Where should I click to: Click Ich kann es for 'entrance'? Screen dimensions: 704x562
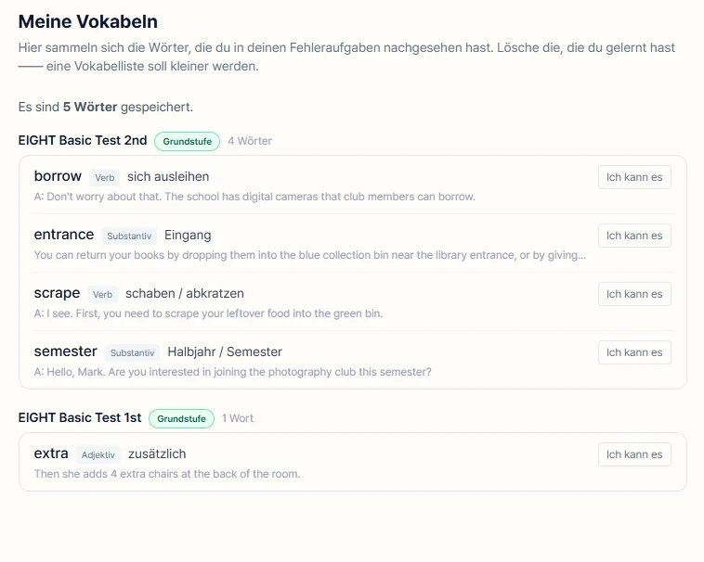634,236
